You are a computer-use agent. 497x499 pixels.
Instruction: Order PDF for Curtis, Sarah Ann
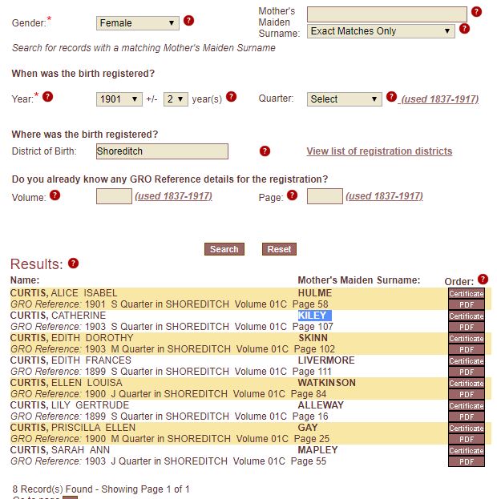click(467, 462)
